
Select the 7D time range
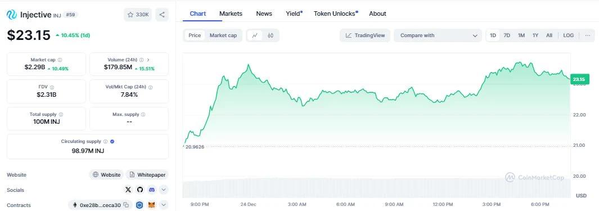click(x=507, y=35)
